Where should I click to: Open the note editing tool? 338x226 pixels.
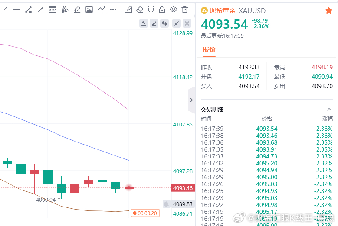[x=128, y=10]
